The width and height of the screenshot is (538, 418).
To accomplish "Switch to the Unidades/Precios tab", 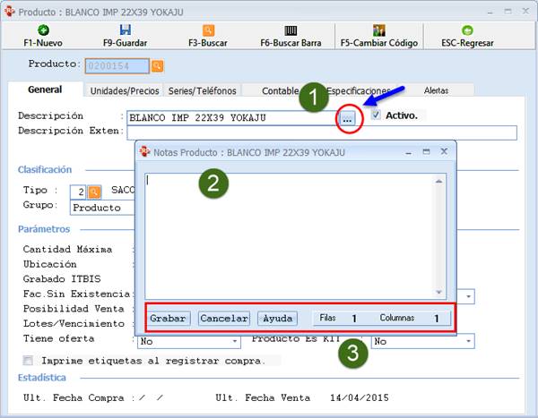I will click(x=125, y=90).
